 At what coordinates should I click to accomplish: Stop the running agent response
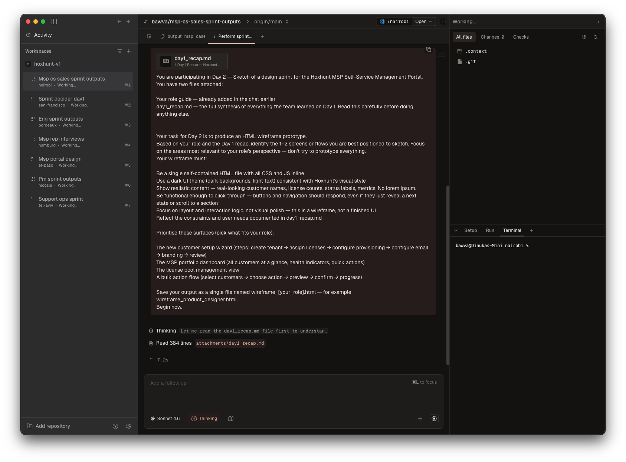(434, 419)
